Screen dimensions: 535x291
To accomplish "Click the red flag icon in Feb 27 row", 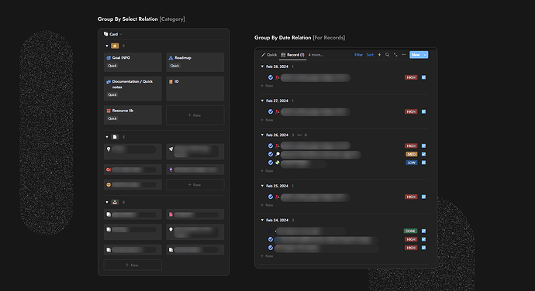I will pyautogui.click(x=278, y=111).
